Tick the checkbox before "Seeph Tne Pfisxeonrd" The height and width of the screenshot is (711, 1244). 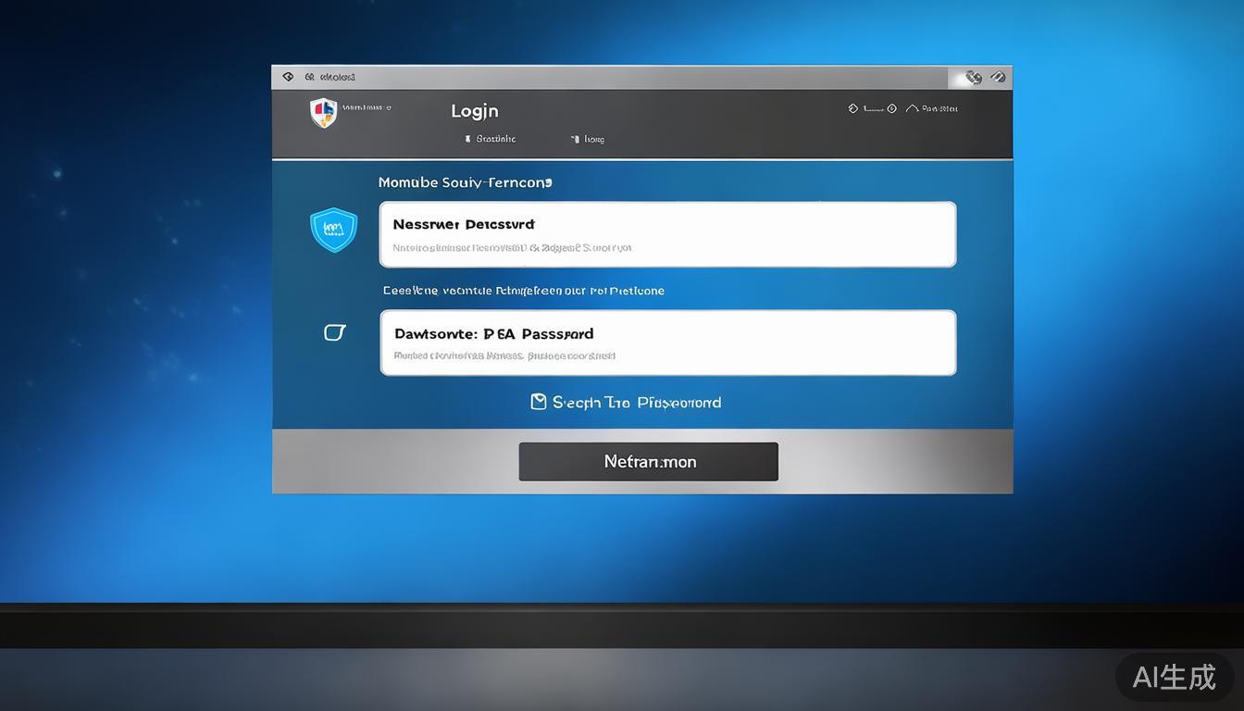[538, 402]
